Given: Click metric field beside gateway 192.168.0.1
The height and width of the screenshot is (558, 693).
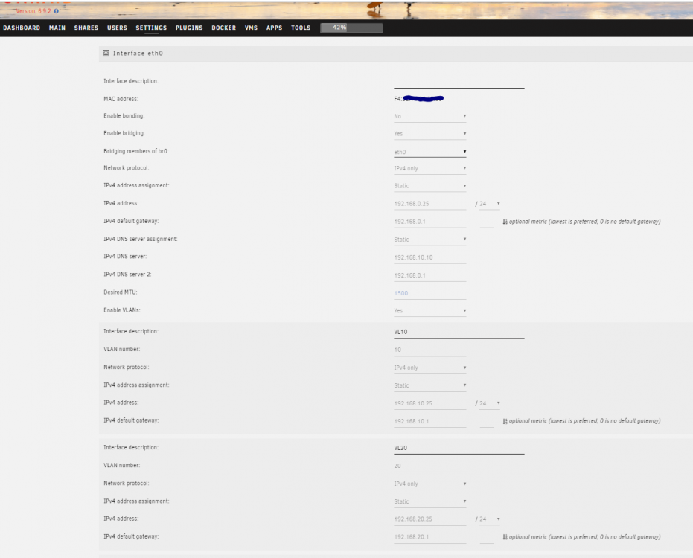Looking at the screenshot, I should (487, 222).
